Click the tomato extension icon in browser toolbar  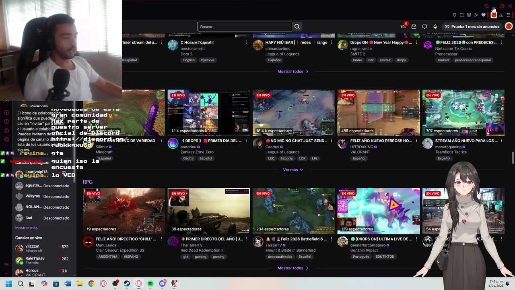coord(494,15)
